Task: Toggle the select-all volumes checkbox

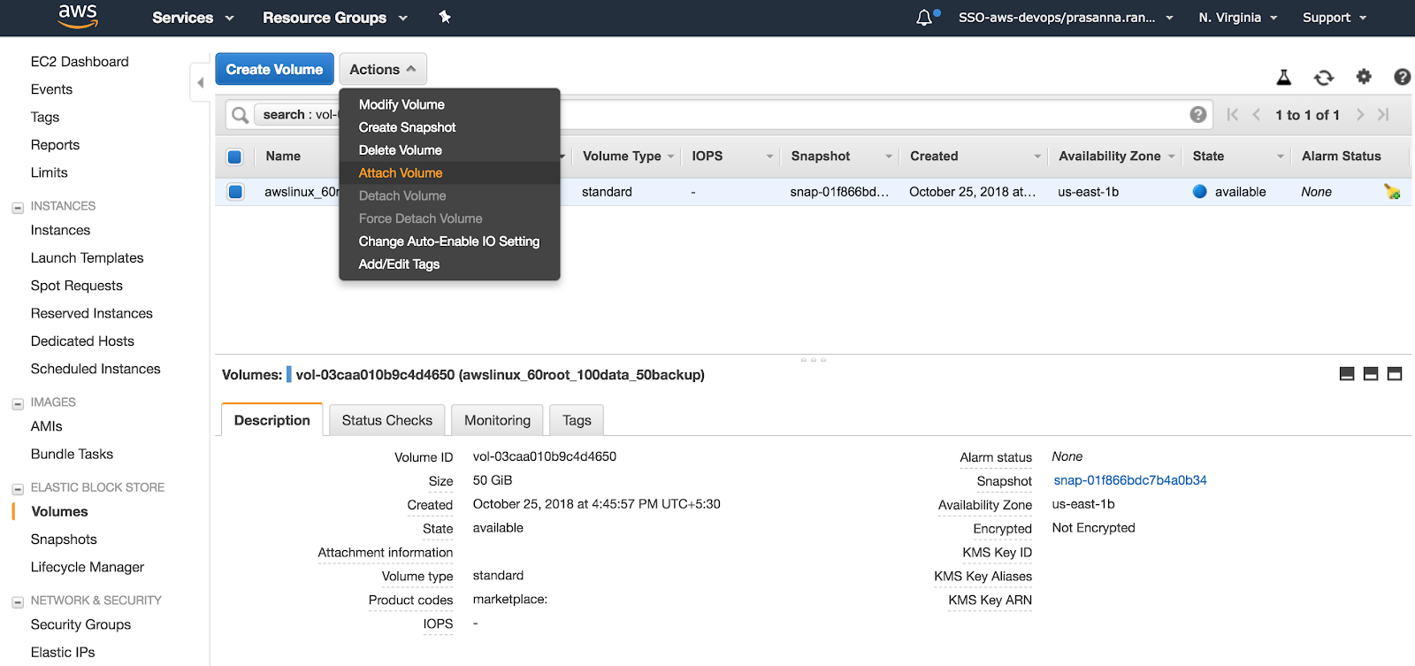Action: click(x=234, y=157)
